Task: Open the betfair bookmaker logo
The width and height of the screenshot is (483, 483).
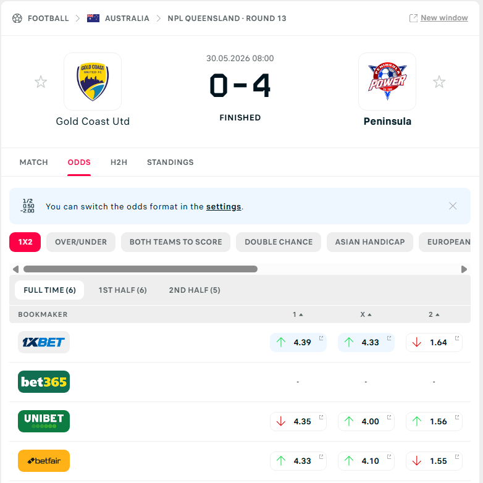Action: [44, 461]
